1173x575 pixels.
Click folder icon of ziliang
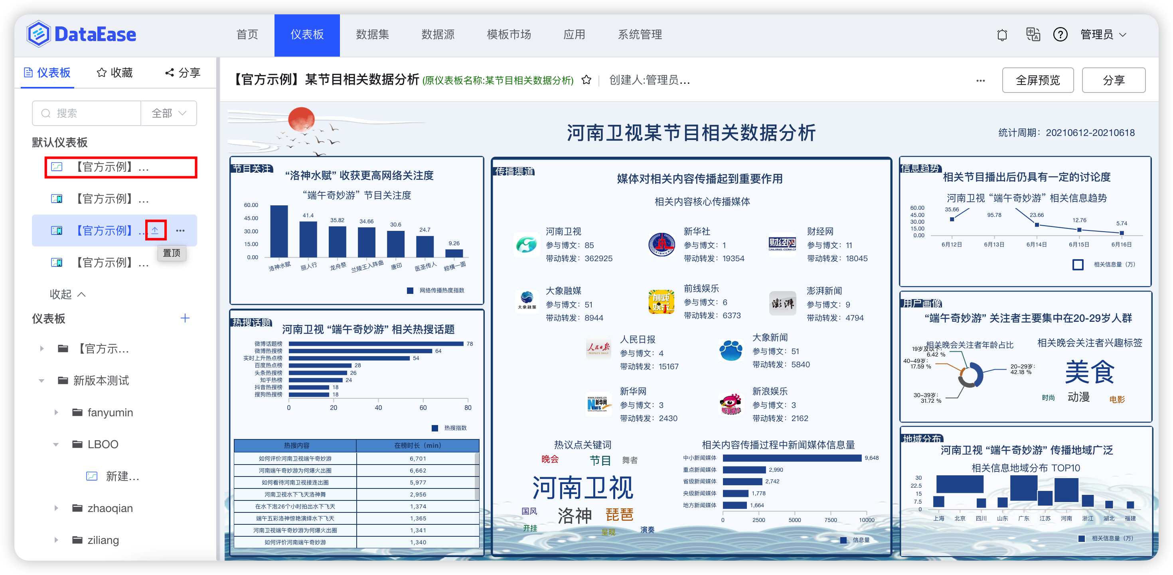click(77, 540)
